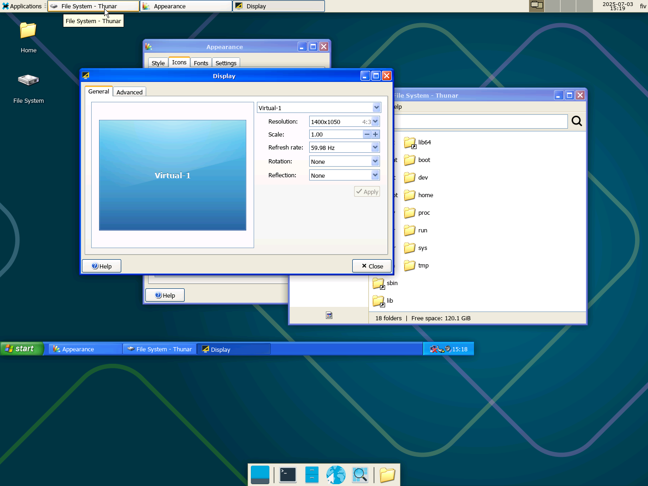
Task: Expand the Rotation dropdown
Action: point(375,162)
